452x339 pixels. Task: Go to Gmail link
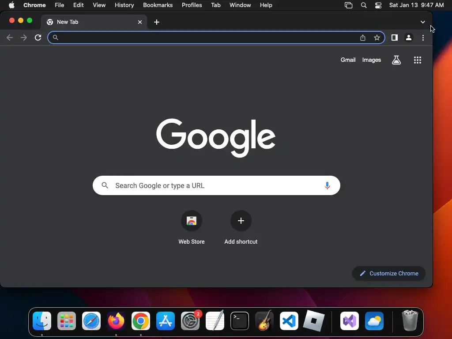click(x=348, y=60)
